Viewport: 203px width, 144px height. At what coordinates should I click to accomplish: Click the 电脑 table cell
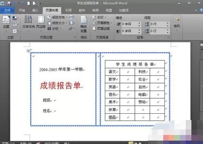142,94
